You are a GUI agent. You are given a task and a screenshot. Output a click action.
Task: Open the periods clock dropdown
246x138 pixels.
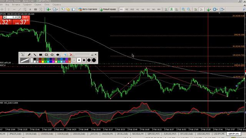[215, 9]
